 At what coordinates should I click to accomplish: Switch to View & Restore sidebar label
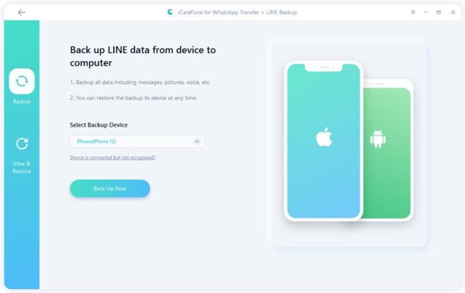(22, 168)
